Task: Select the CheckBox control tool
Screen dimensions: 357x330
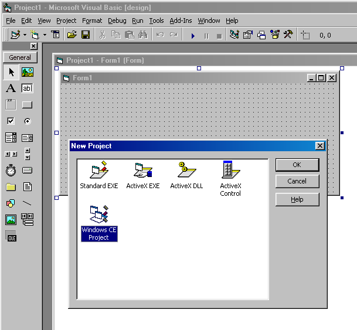Action: [x=11, y=121]
